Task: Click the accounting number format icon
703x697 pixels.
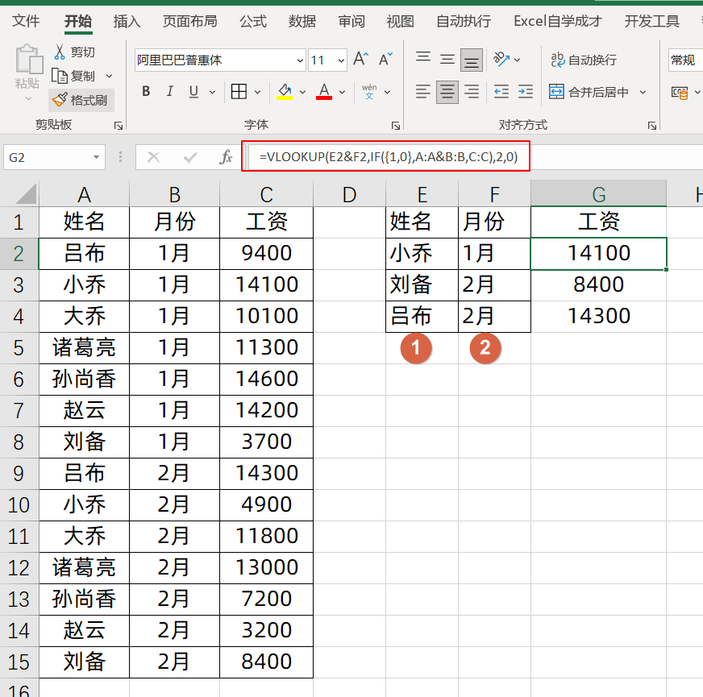Action: click(680, 93)
